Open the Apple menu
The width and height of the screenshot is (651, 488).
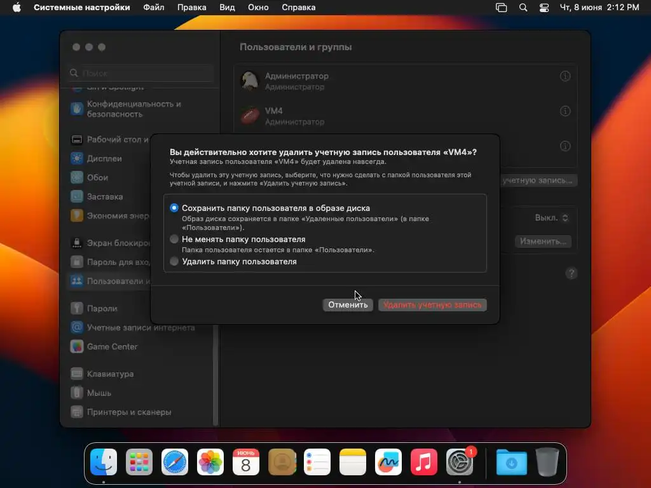pyautogui.click(x=17, y=8)
